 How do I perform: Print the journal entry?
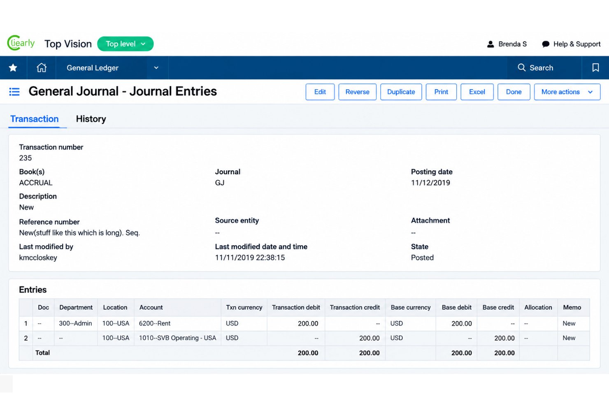(x=441, y=92)
